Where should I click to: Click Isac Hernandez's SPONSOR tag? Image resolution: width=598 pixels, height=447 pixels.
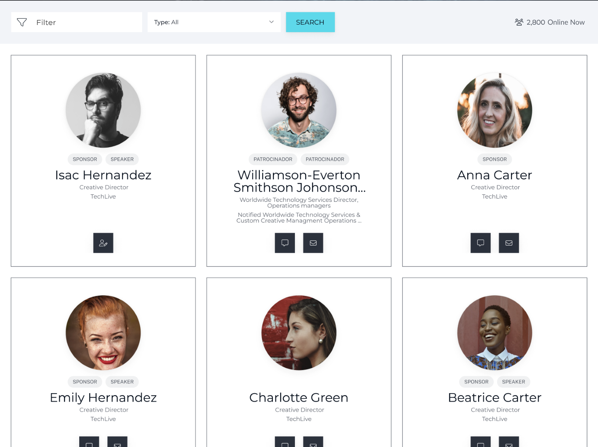coord(85,159)
